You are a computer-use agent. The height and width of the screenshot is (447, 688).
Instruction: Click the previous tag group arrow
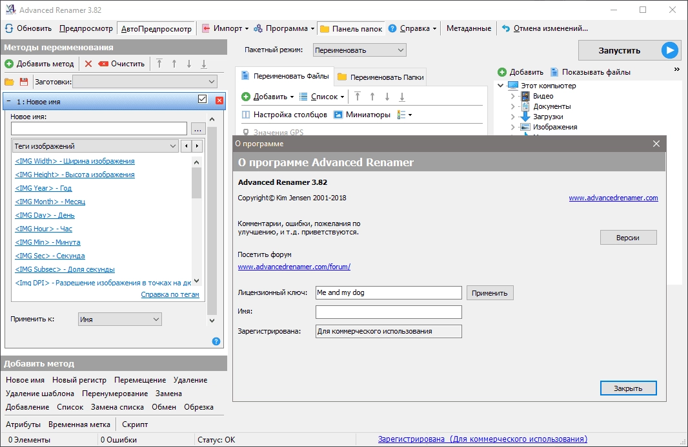tap(187, 146)
